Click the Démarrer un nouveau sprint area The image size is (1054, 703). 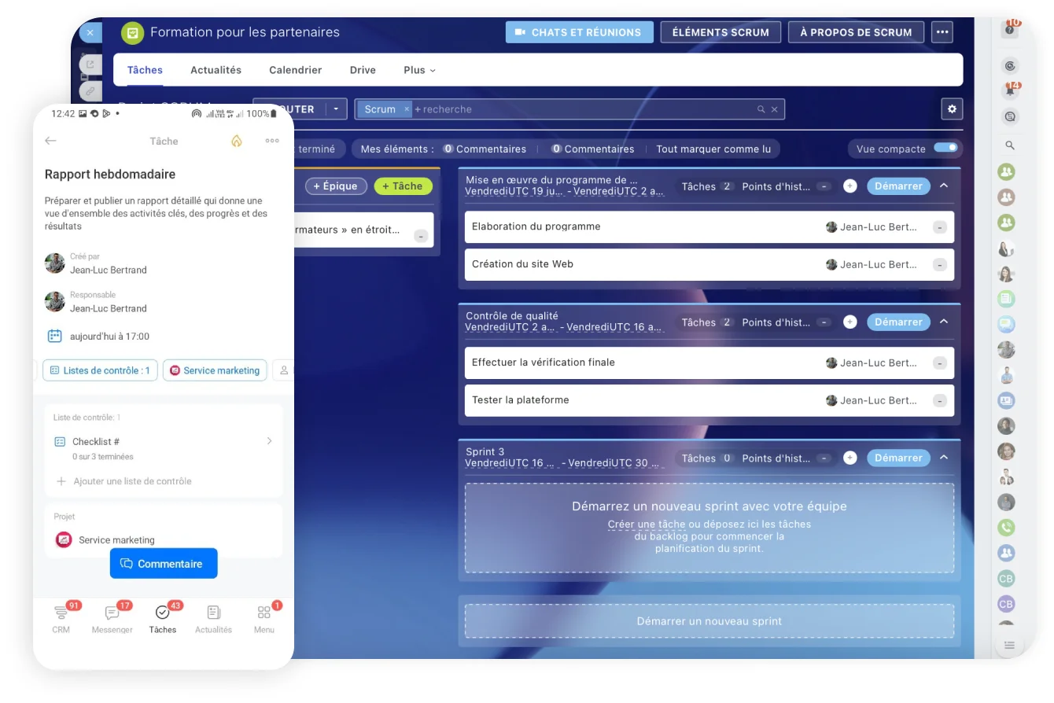[709, 621]
